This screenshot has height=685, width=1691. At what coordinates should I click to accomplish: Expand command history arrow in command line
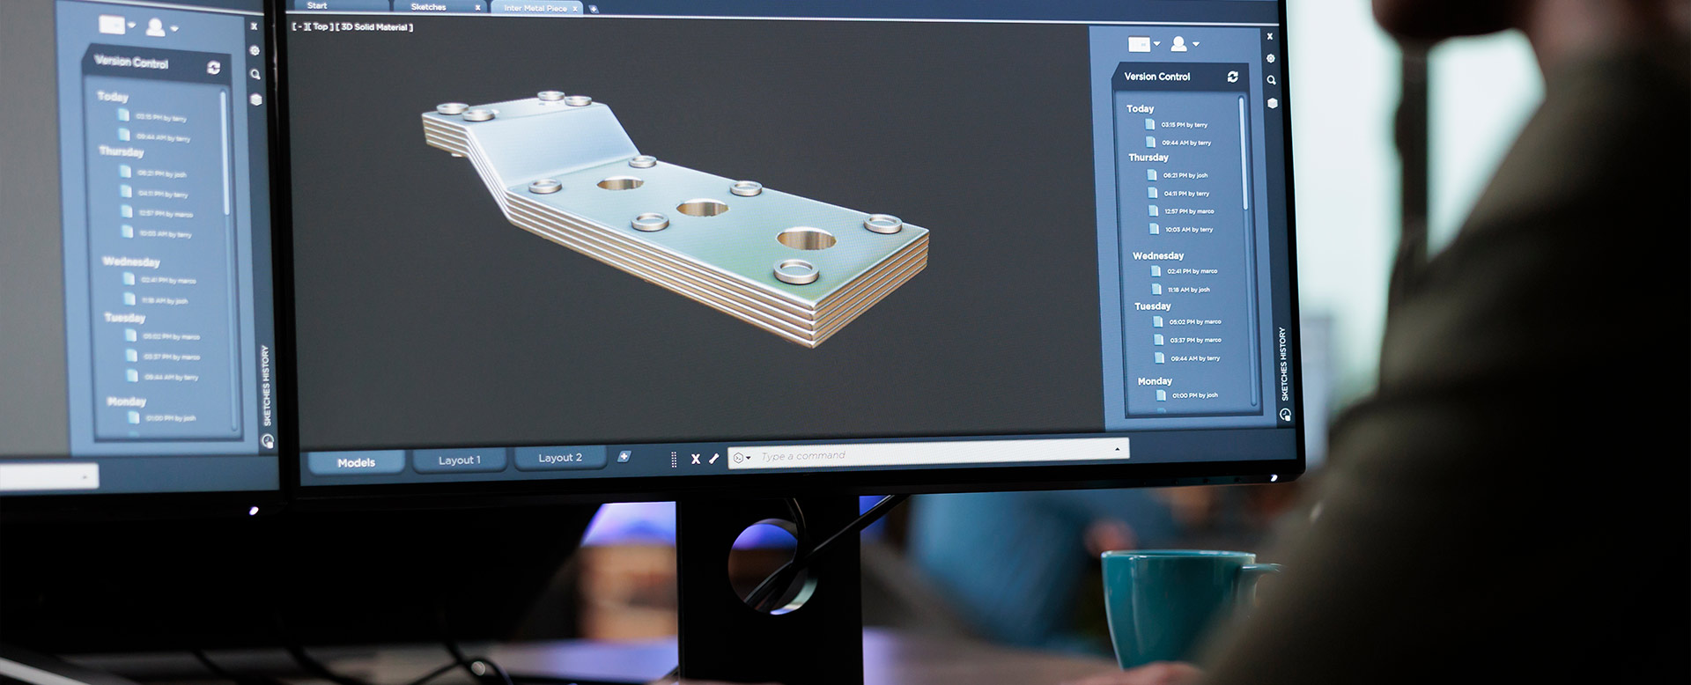1117,449
